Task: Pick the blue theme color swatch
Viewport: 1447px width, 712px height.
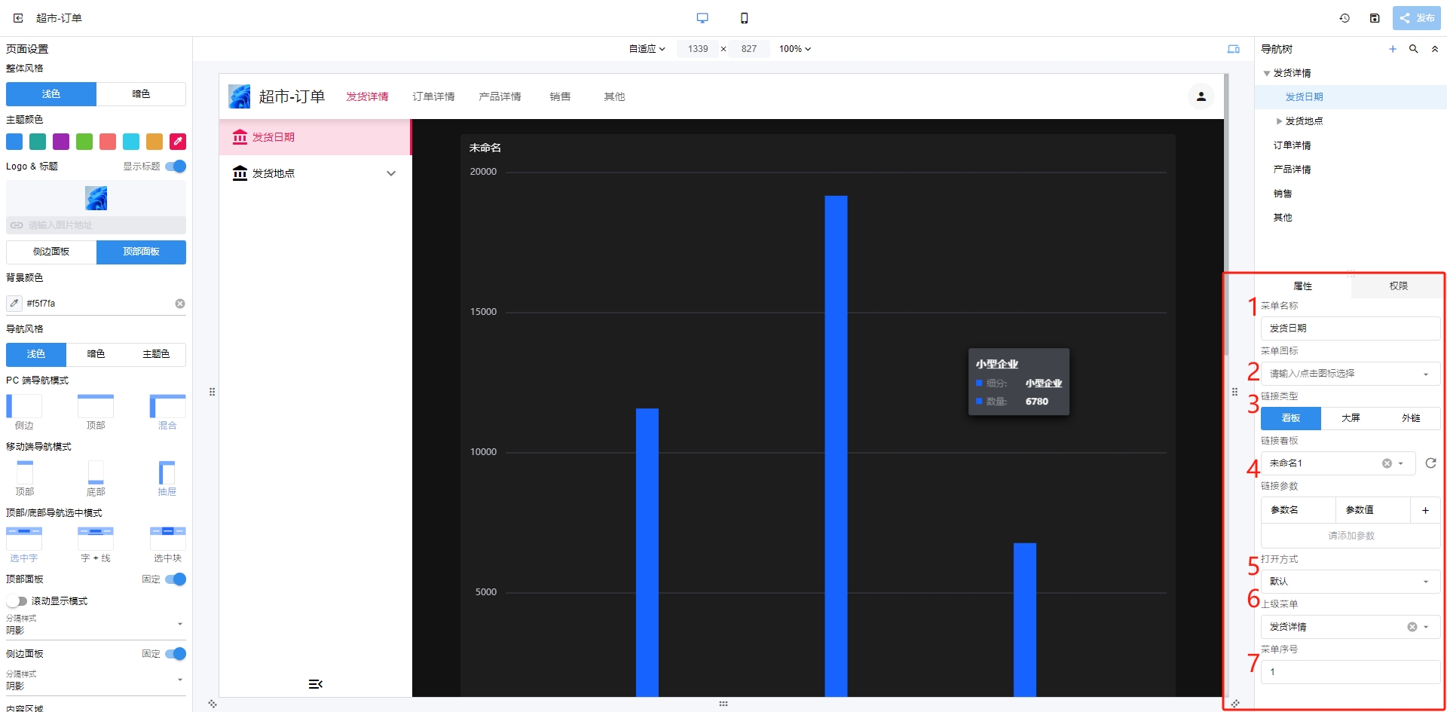Action: [x=14, y=142]
